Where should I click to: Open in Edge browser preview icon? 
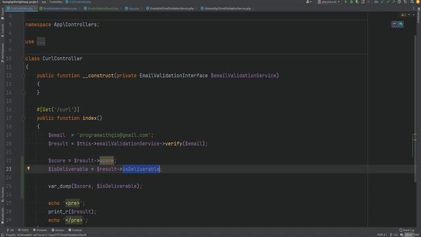[x=401, y=24]
